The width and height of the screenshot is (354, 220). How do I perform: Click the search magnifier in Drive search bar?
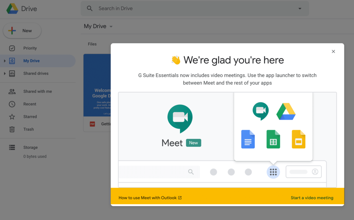pos(90,9)
